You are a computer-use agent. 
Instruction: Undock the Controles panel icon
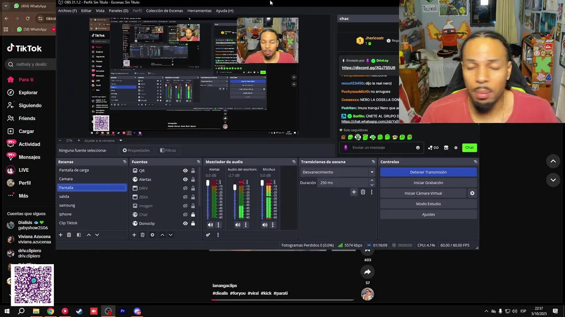(x=475, y=162)
